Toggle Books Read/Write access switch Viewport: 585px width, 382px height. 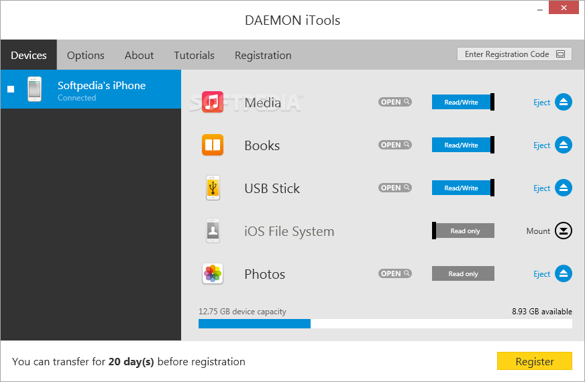coord(462,145)
